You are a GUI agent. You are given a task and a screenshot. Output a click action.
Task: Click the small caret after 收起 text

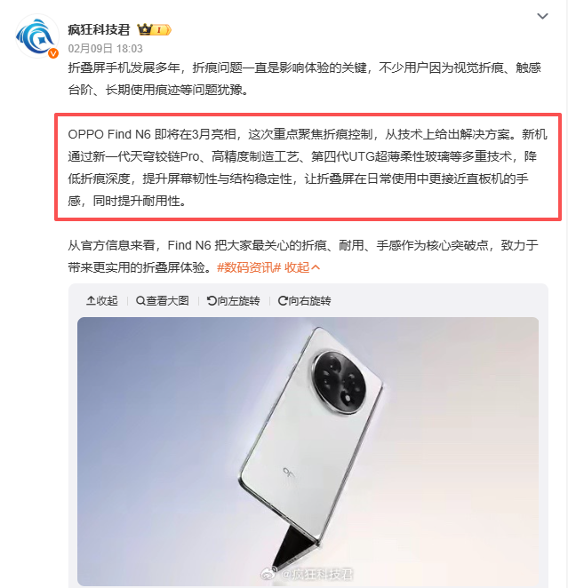click(x=316, y=267)
